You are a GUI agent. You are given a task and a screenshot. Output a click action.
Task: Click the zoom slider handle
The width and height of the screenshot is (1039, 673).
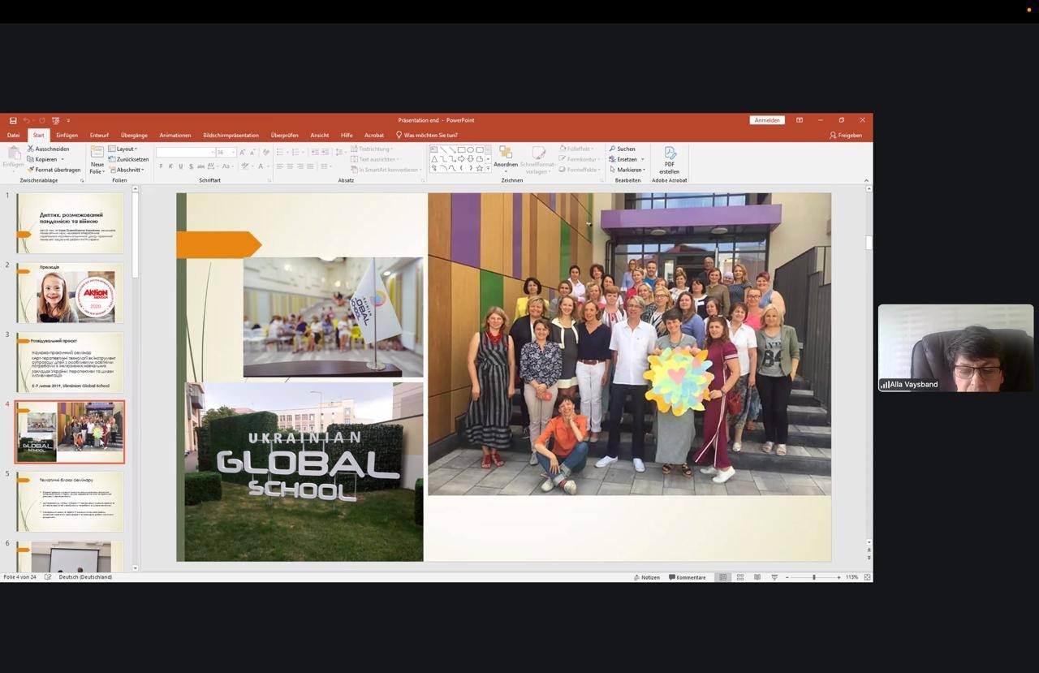814,577
